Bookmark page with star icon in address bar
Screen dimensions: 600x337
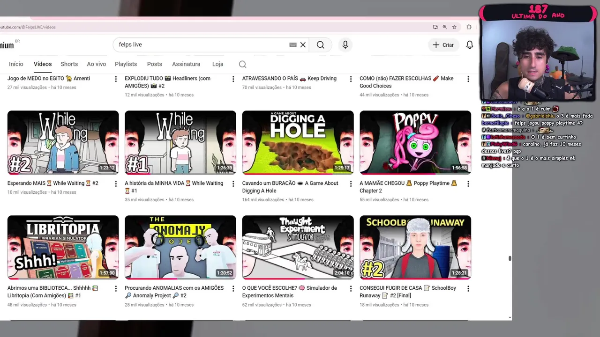(454, 27)
